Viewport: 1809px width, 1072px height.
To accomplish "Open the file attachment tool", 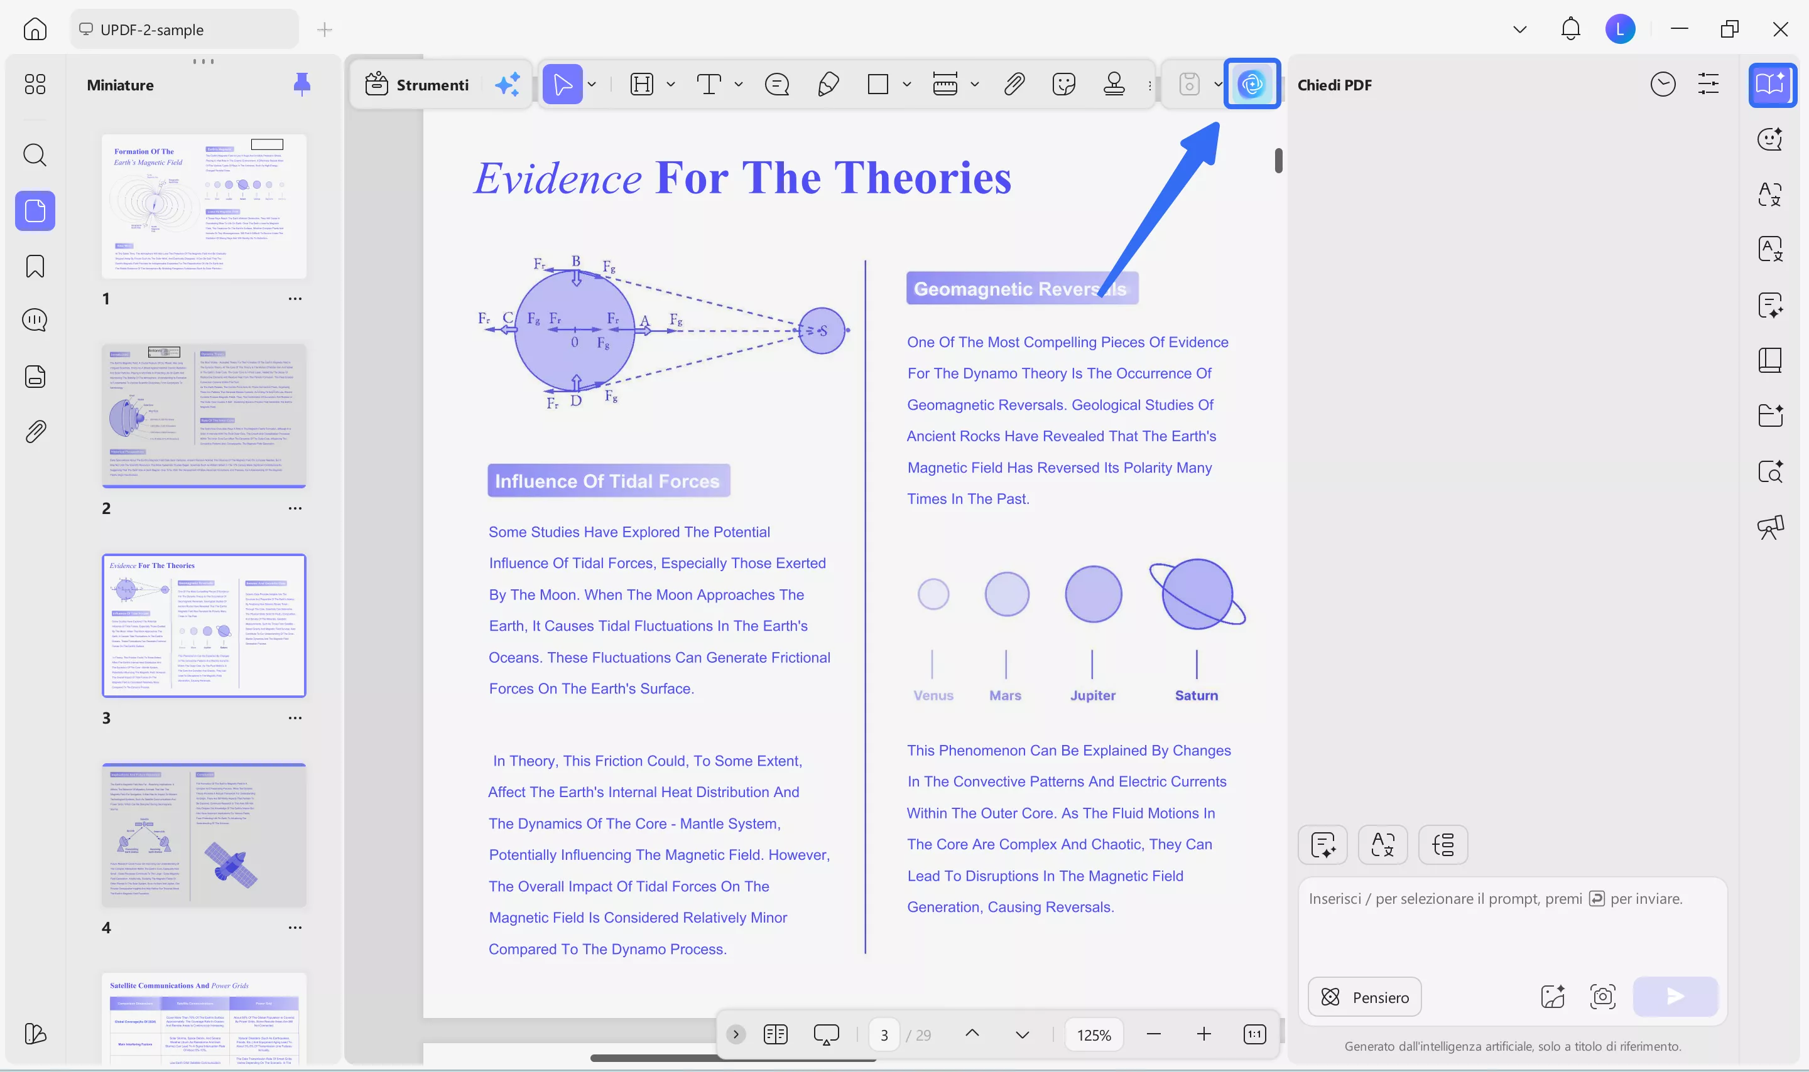I will click(1013, 84).
